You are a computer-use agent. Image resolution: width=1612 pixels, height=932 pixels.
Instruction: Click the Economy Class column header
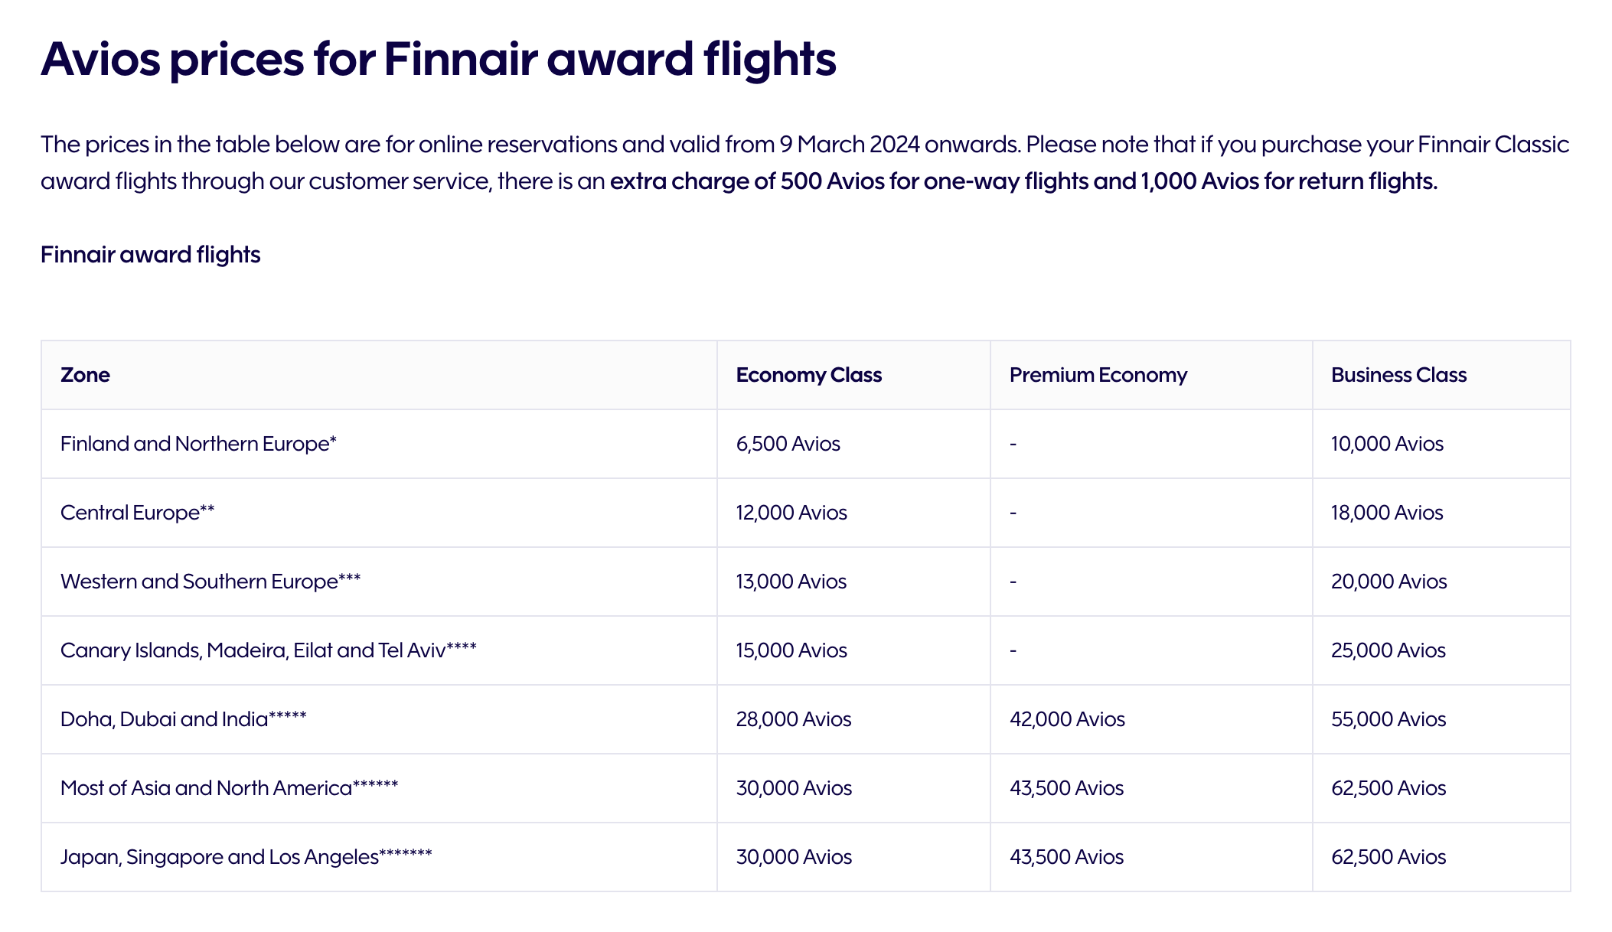click(808, 375)
